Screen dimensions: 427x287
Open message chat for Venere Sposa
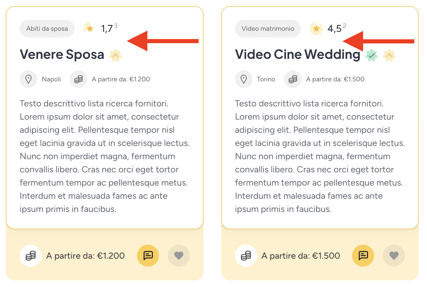(148, 256)
